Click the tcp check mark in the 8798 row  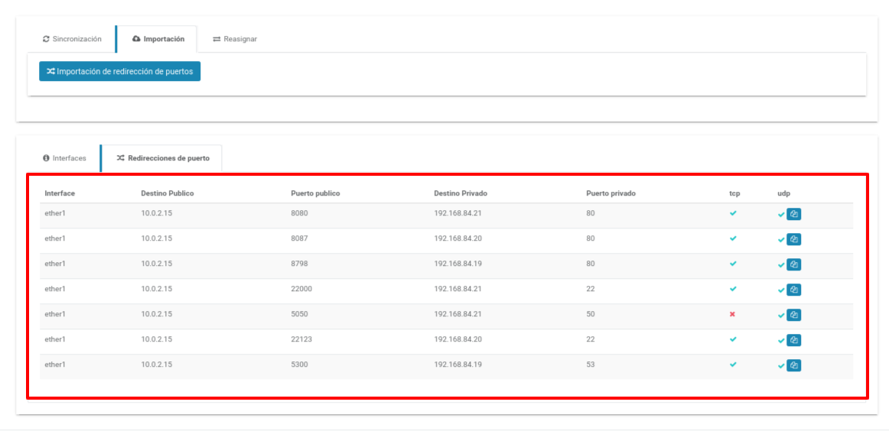(733, 264)
